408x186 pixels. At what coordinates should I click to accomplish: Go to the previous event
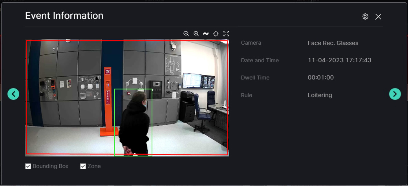click(13, 94)
